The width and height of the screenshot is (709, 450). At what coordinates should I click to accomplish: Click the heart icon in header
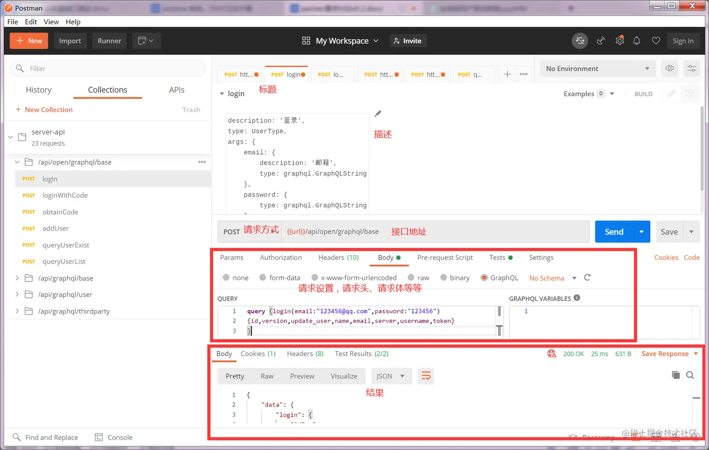pos(656,41)
